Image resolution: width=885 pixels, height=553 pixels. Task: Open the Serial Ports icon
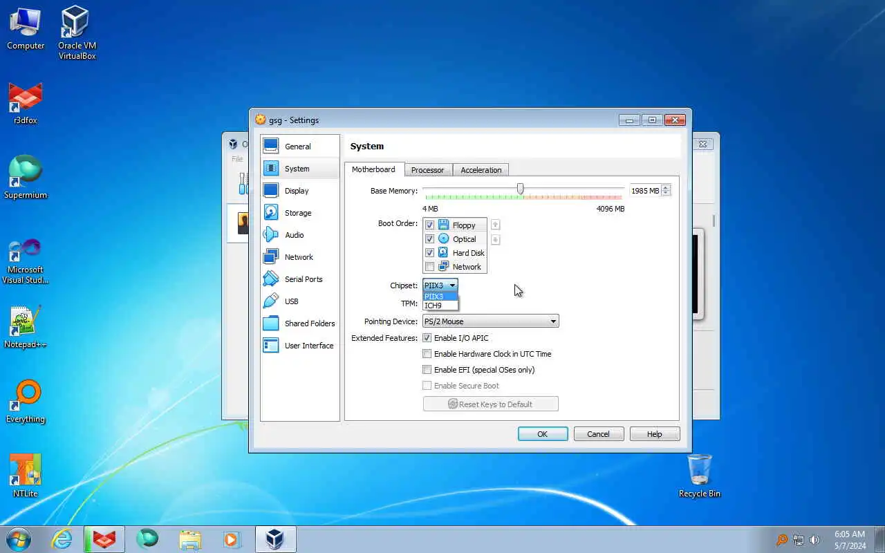pos(271,279)
